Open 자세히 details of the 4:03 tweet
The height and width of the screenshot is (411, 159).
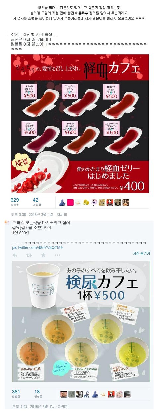[63, 406]
